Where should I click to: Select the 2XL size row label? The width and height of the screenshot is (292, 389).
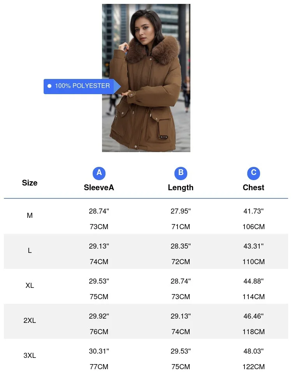click(x=30, y=321)
